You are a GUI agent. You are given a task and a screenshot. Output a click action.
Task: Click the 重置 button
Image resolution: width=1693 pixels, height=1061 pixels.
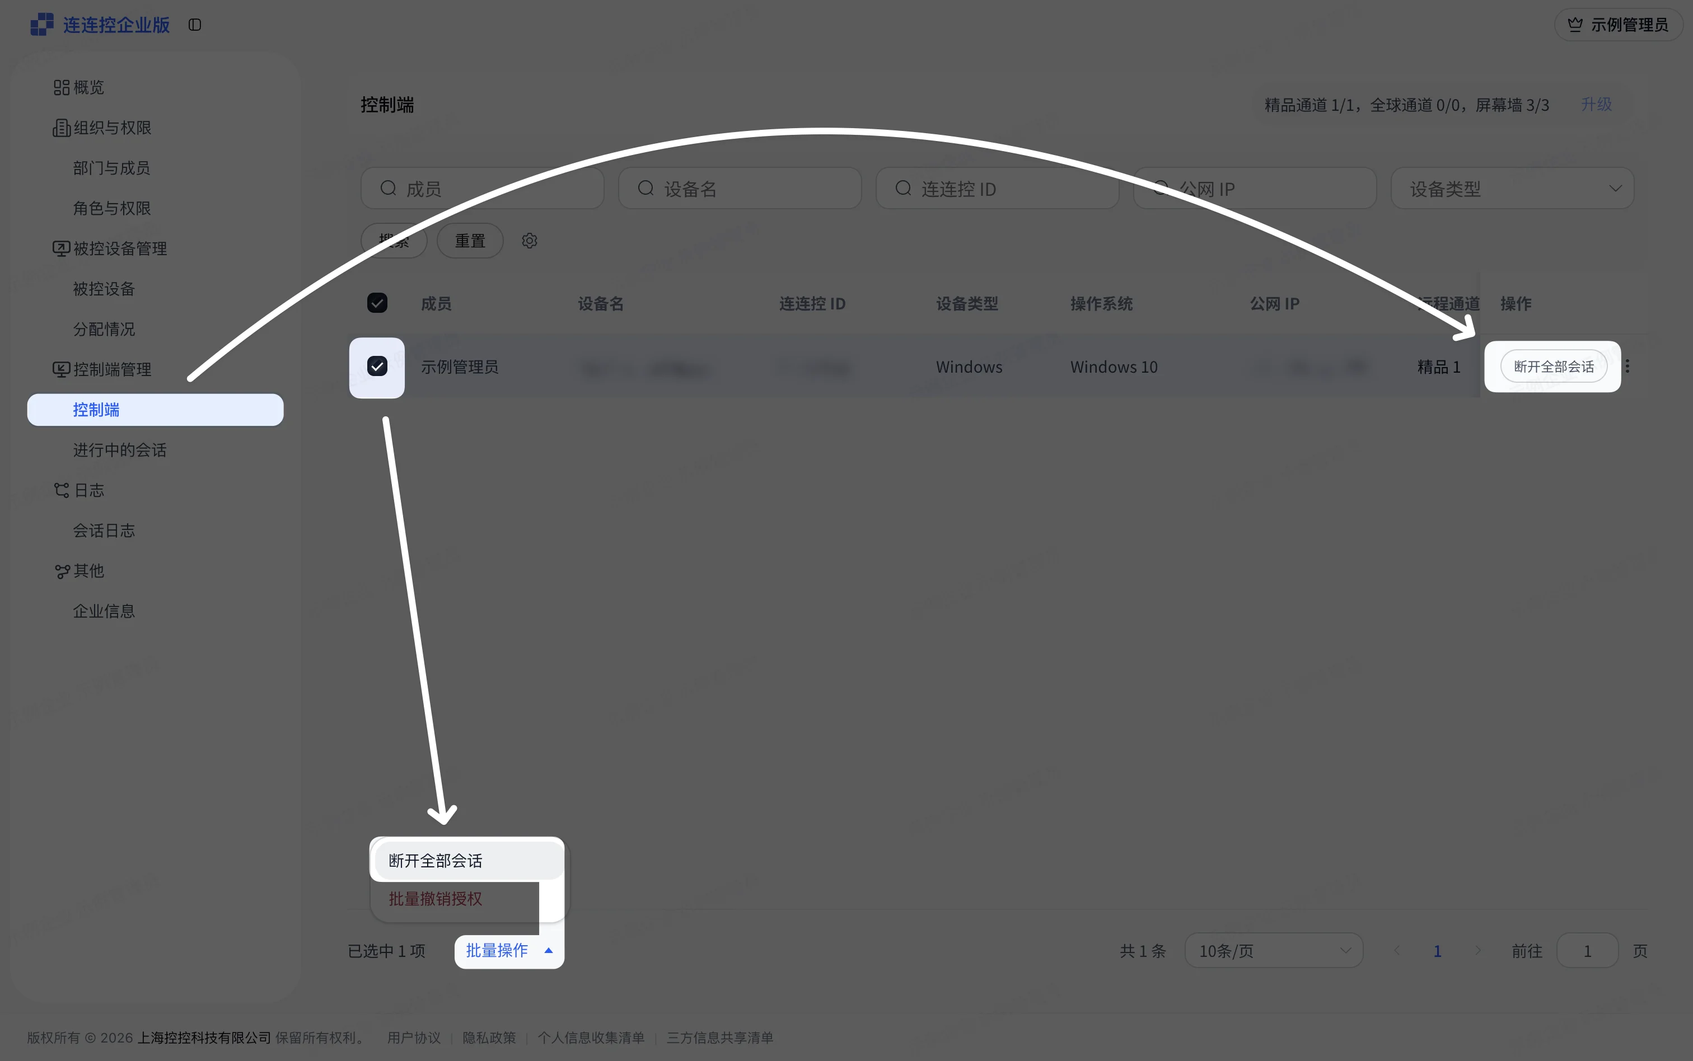pyautogui.click(x=470, y=241)
